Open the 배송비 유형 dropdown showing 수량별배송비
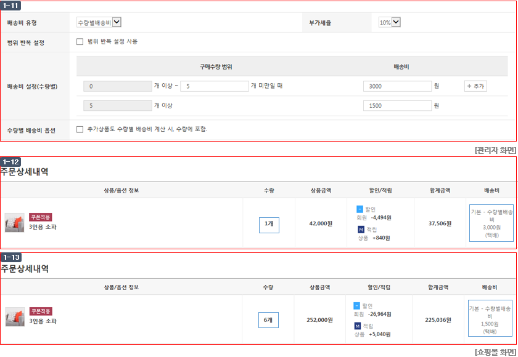Screen dimensions: 518x357 [99, 22]
